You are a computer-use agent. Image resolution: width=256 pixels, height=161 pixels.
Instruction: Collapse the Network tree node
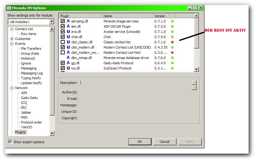click(x=12, y=88)
